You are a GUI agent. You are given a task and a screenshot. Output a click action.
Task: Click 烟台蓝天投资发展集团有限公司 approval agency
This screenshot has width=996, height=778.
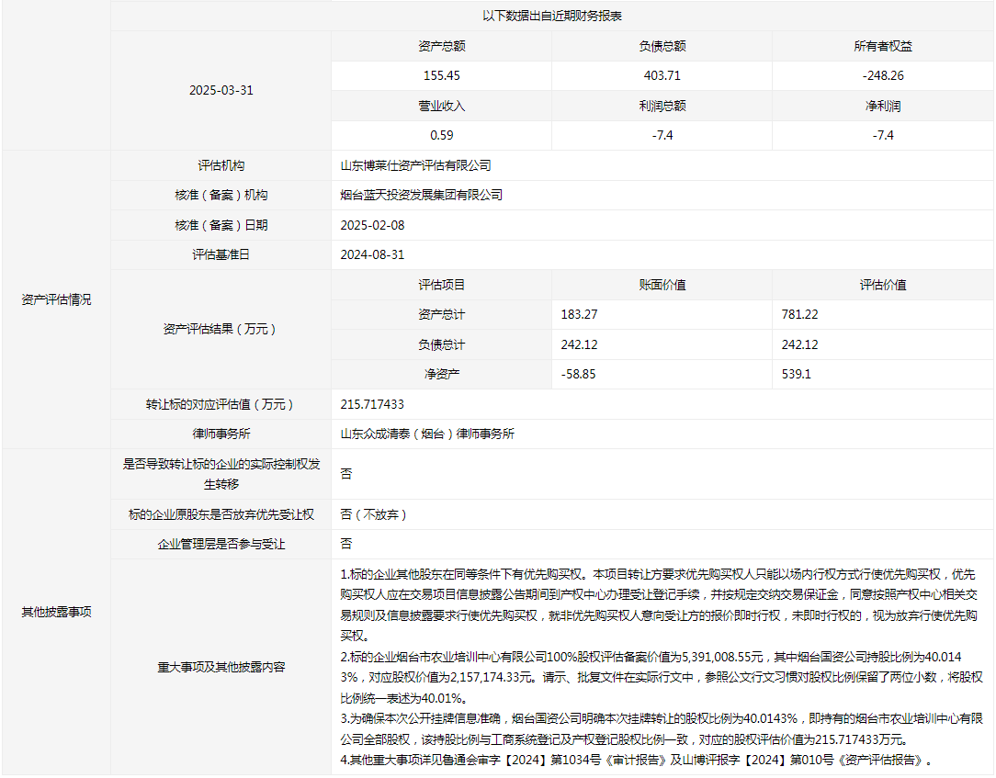(x=421, y=195)
